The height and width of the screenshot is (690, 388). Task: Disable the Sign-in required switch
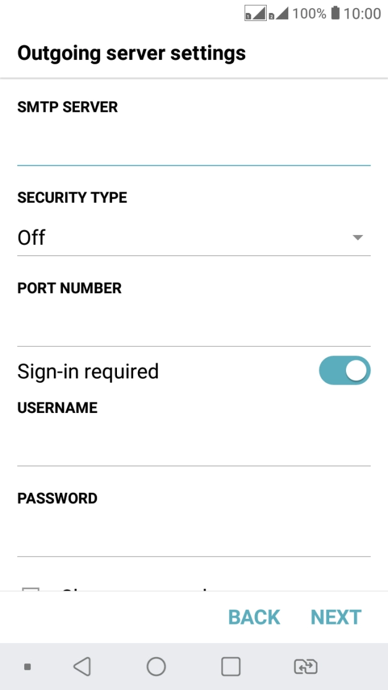[x=344, y=371]
